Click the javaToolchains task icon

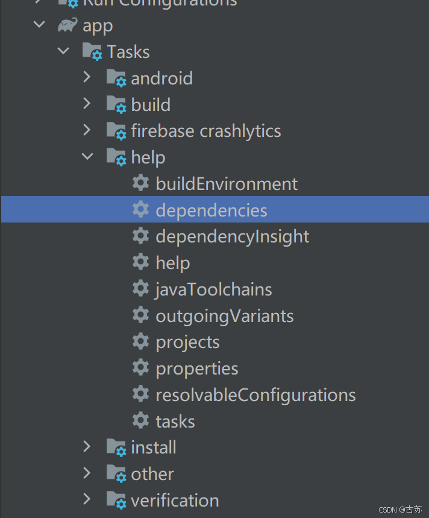[x=140, y=289]
